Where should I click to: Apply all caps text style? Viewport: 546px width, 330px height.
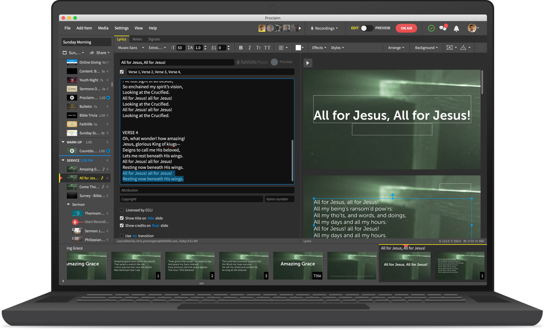coord(267,48)
